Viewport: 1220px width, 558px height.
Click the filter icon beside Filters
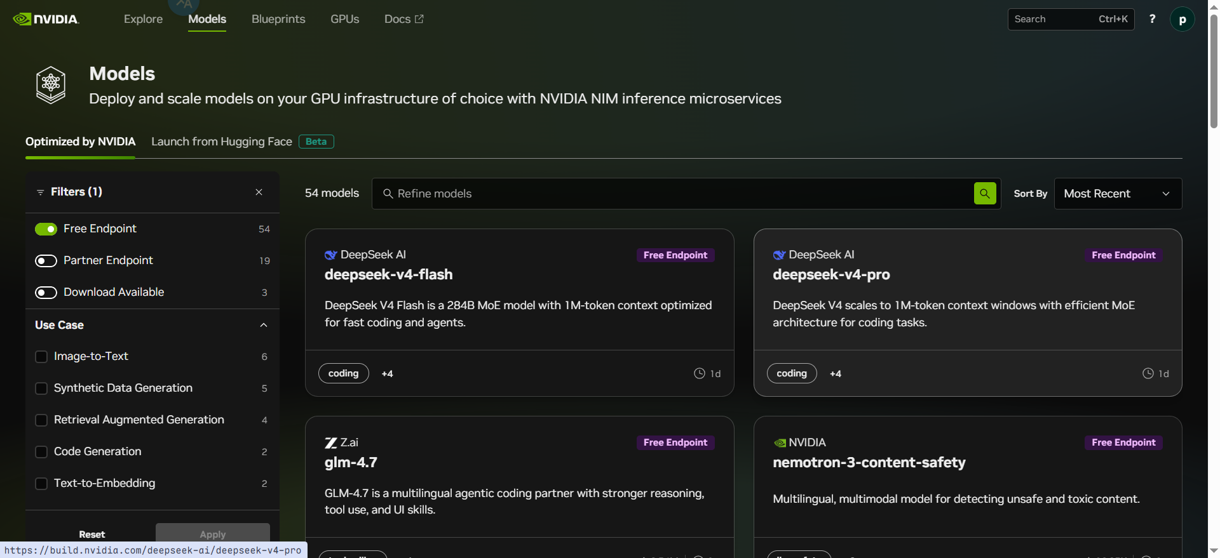(40, 192)
